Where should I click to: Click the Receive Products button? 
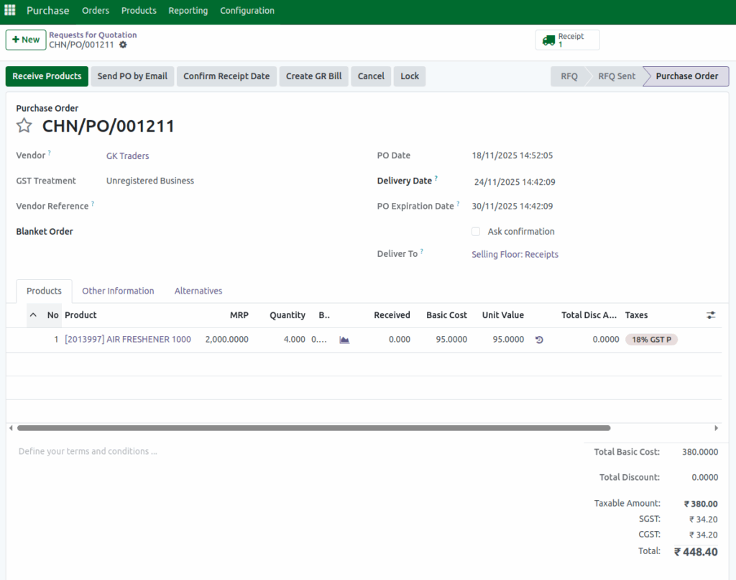46,76
